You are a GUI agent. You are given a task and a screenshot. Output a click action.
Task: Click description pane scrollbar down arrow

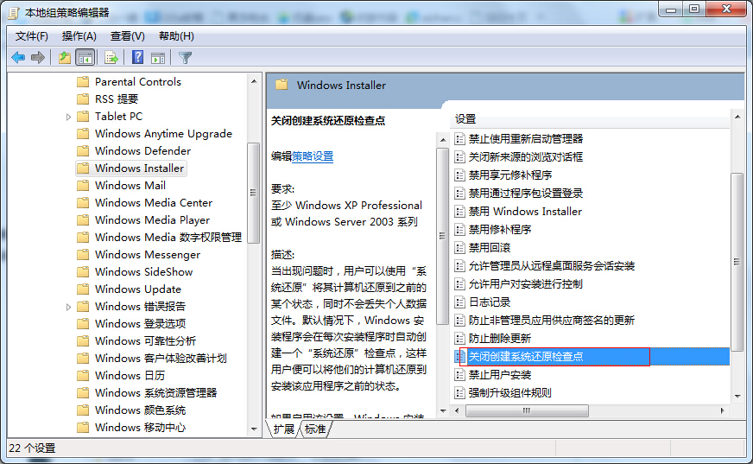(443, 411)
